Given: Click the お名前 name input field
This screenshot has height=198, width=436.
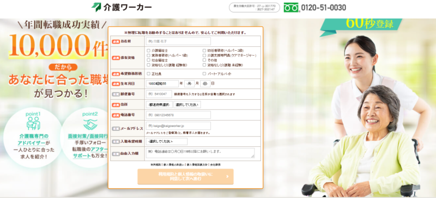Looking at the screenshot, I should [178, 41].
